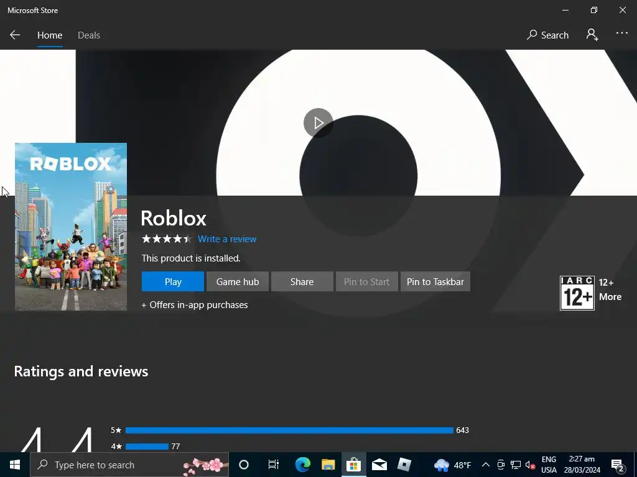Image resolution: width=637 pixels, height=477 pixels.
Task: Click the Pin to Start button
Action: point(366,281)
